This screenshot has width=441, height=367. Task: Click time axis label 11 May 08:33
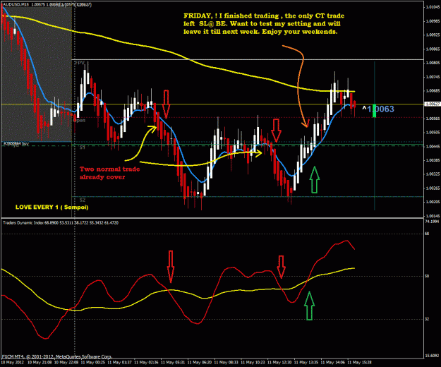pos(226,362)
